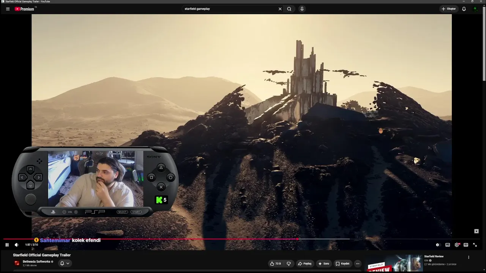
Task: Switch to theater mode
Action: 466,245
